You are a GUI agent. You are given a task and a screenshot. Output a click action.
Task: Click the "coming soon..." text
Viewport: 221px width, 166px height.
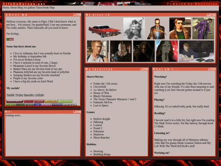(14, 115)
